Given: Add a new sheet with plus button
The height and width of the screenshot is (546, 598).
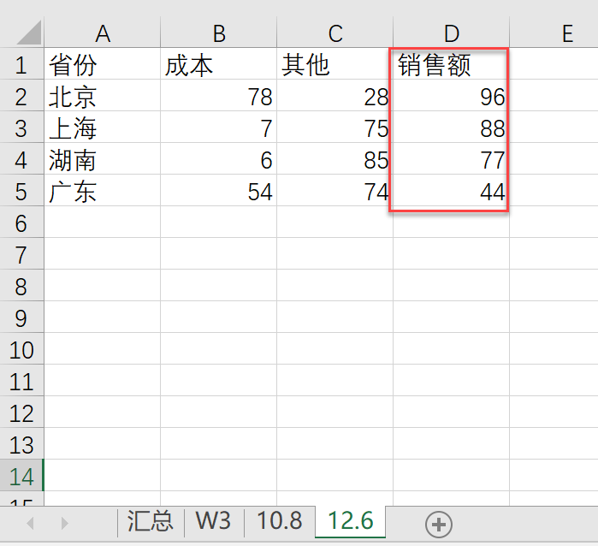Looking at the screenshot, I should [x=439, y=525].
